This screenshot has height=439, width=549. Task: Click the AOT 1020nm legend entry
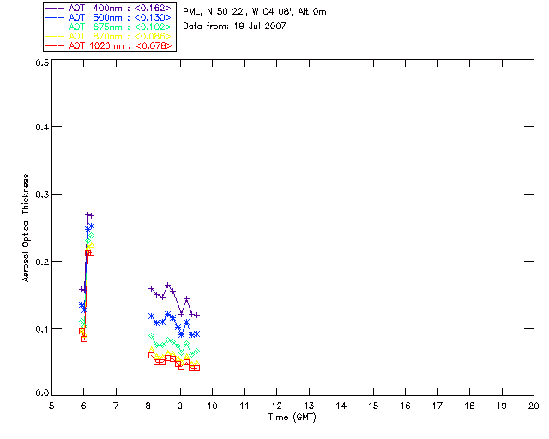[x=108, y=45]
